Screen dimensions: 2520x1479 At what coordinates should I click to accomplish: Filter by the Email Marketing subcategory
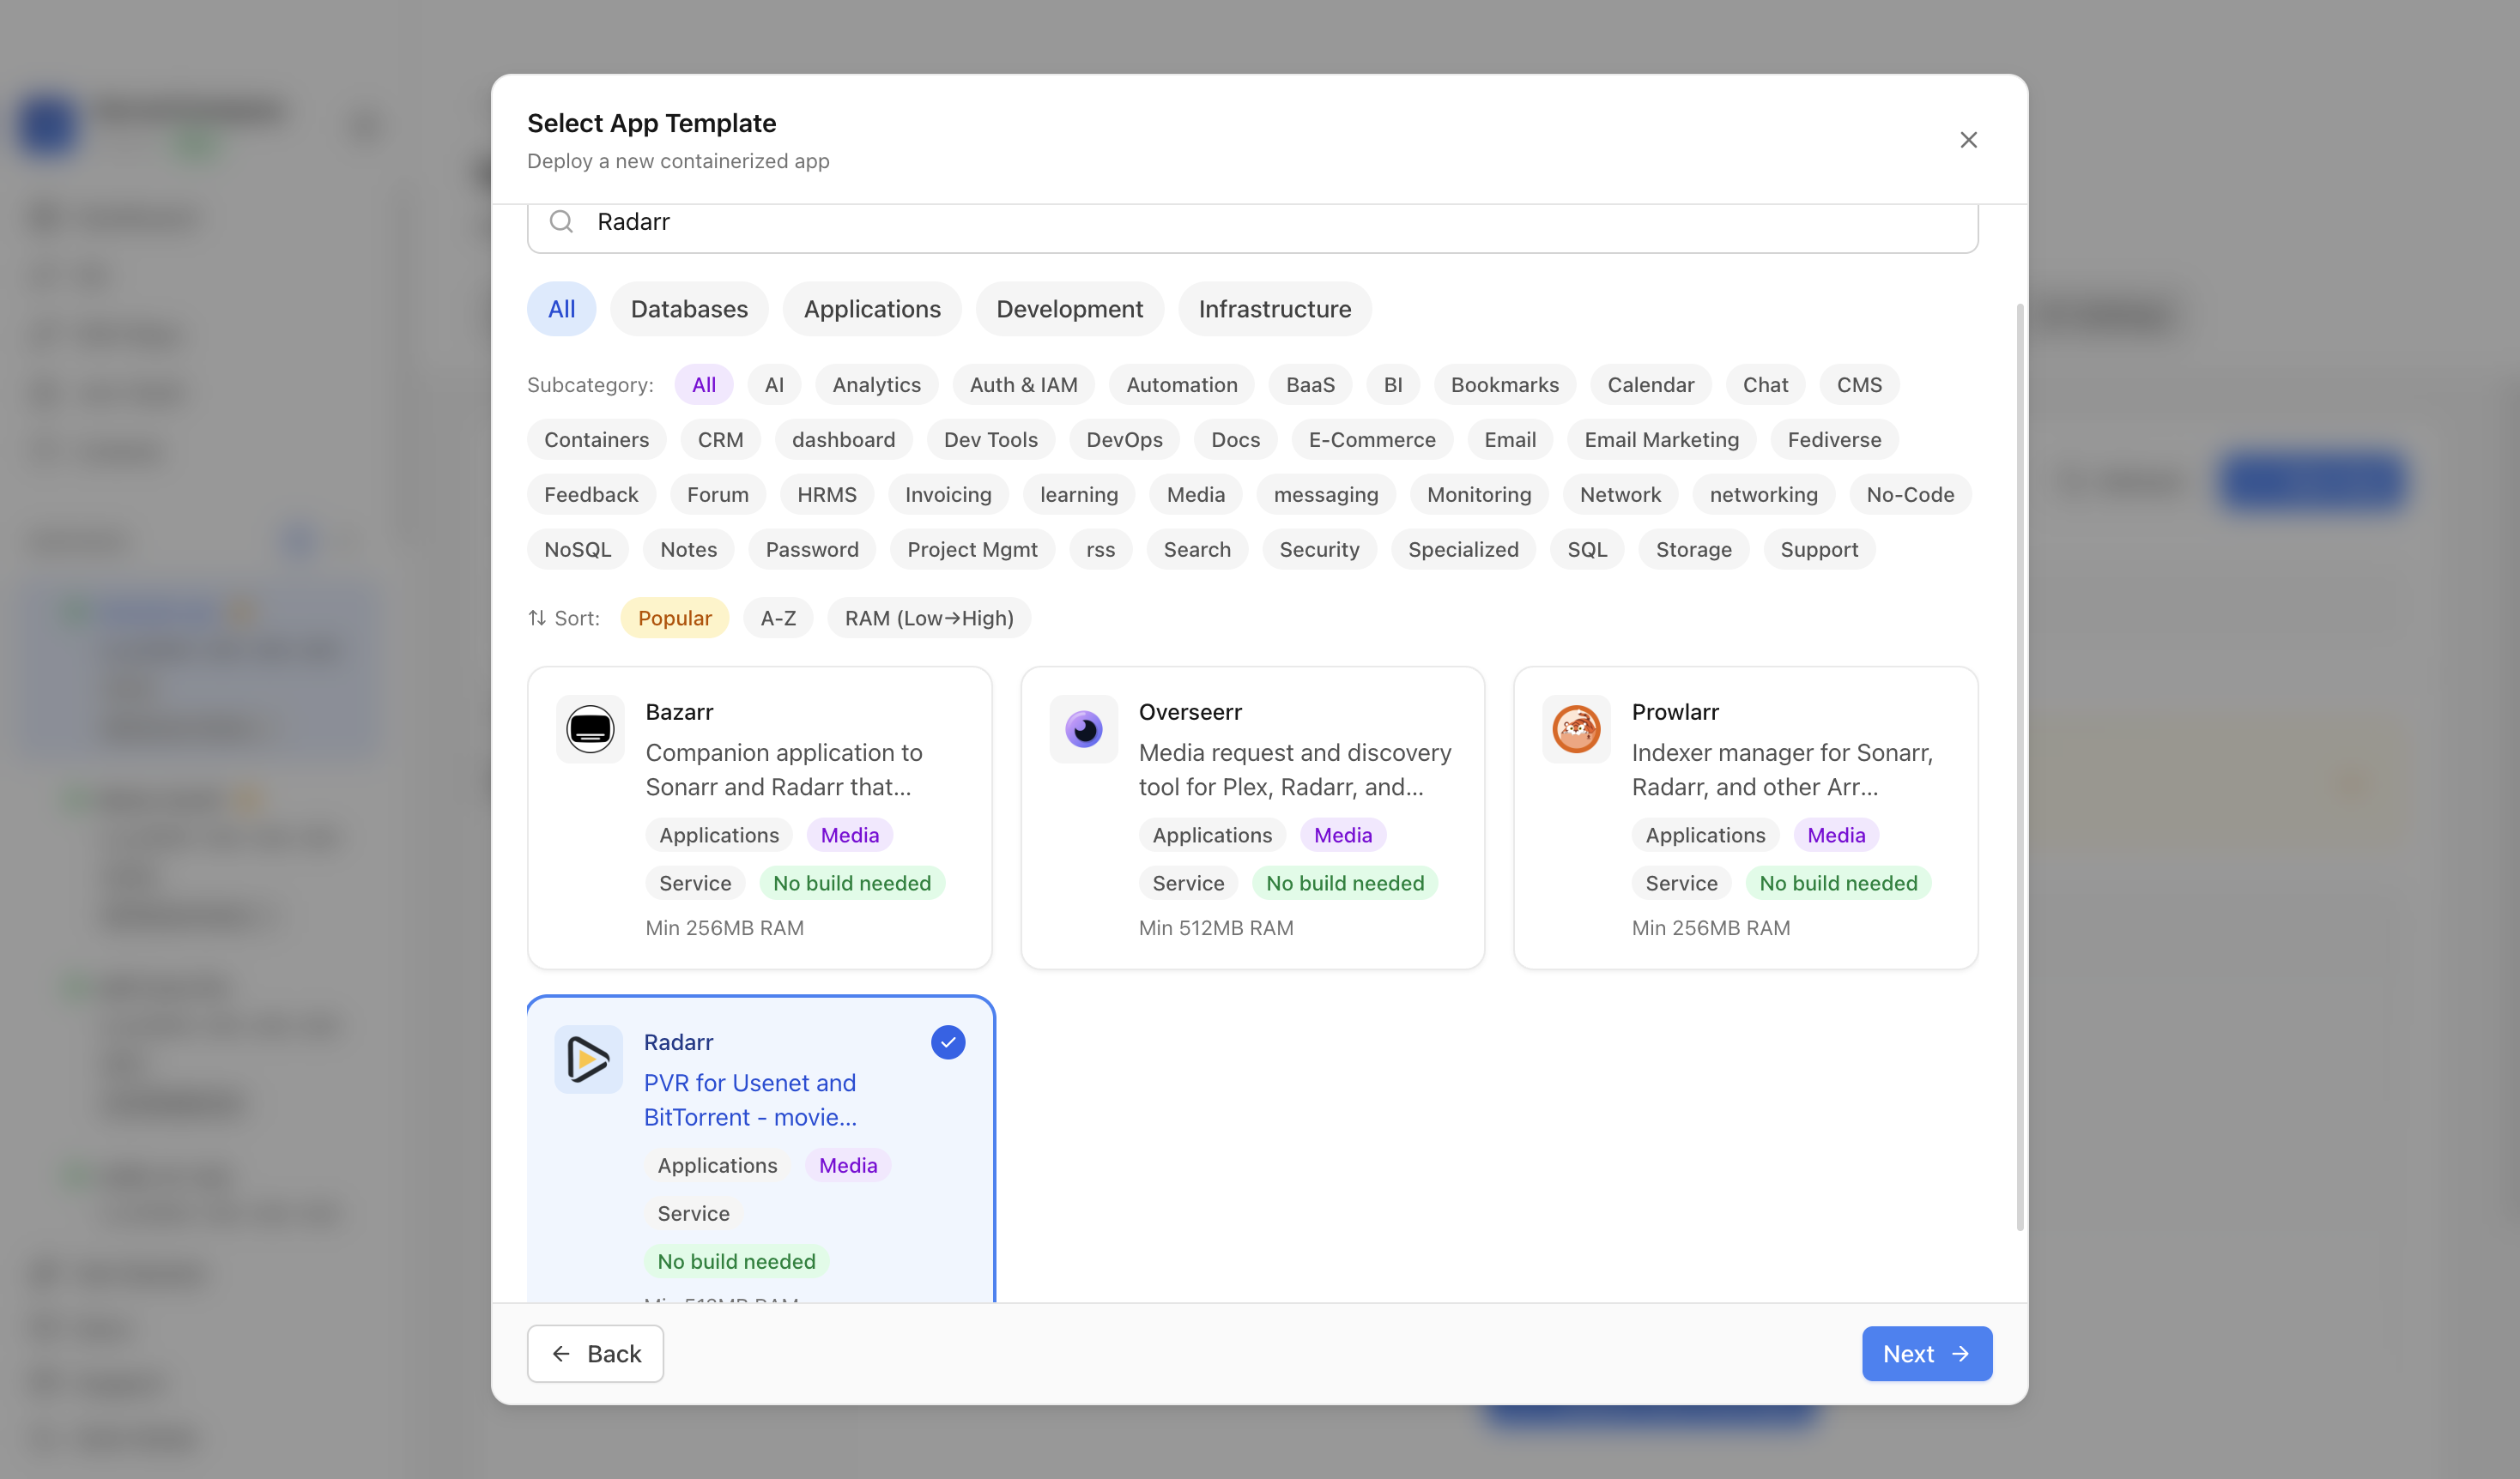[x=1661, y=440]
